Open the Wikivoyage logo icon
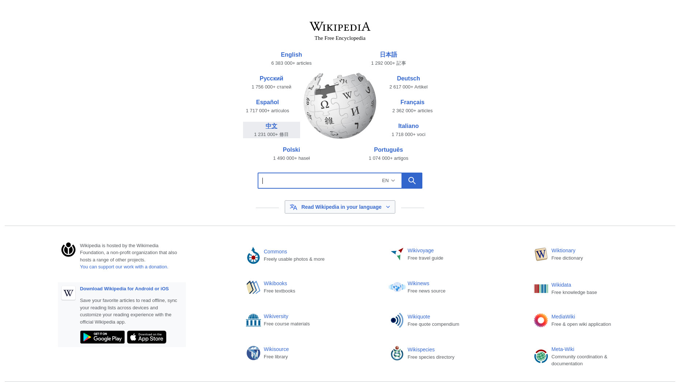This screenshot has height=385, width=680. pos(397,254)
